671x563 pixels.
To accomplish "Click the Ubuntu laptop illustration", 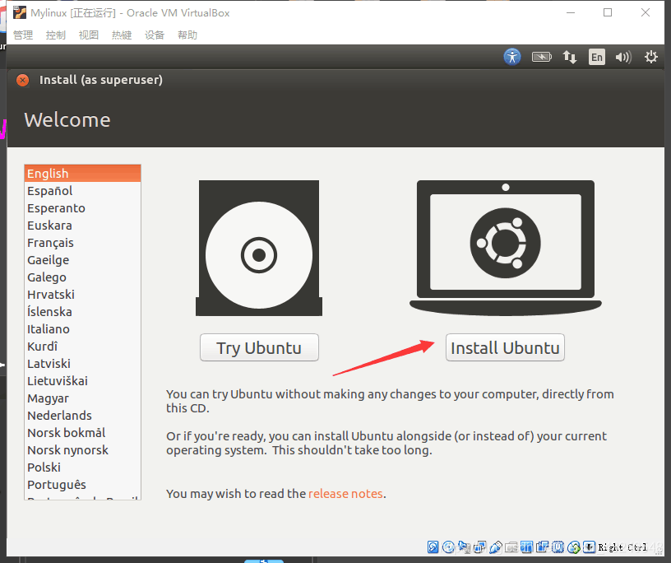I will pyautogui.click(x=506, y=248).
